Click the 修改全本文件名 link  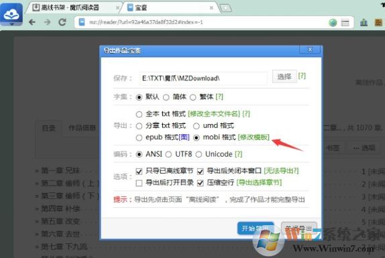click(214, 114)
